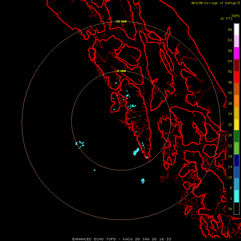
Task: Click the bright red 46-50 kft swatch
Action: (236, 77)
